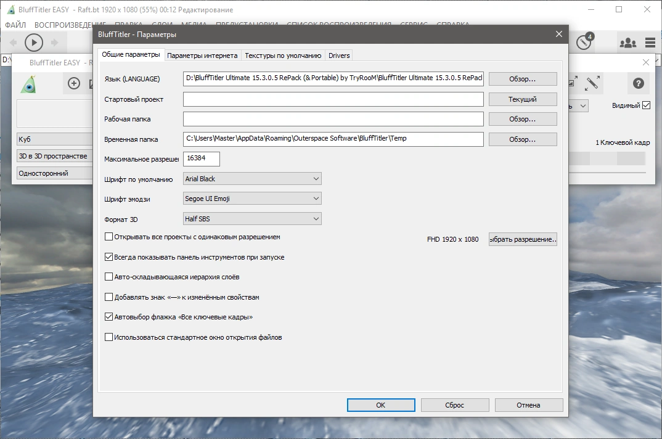This screenshot has width=662, height=439.
Task: Go to the next keyframe arrow
Action: [x=54, y=43]
